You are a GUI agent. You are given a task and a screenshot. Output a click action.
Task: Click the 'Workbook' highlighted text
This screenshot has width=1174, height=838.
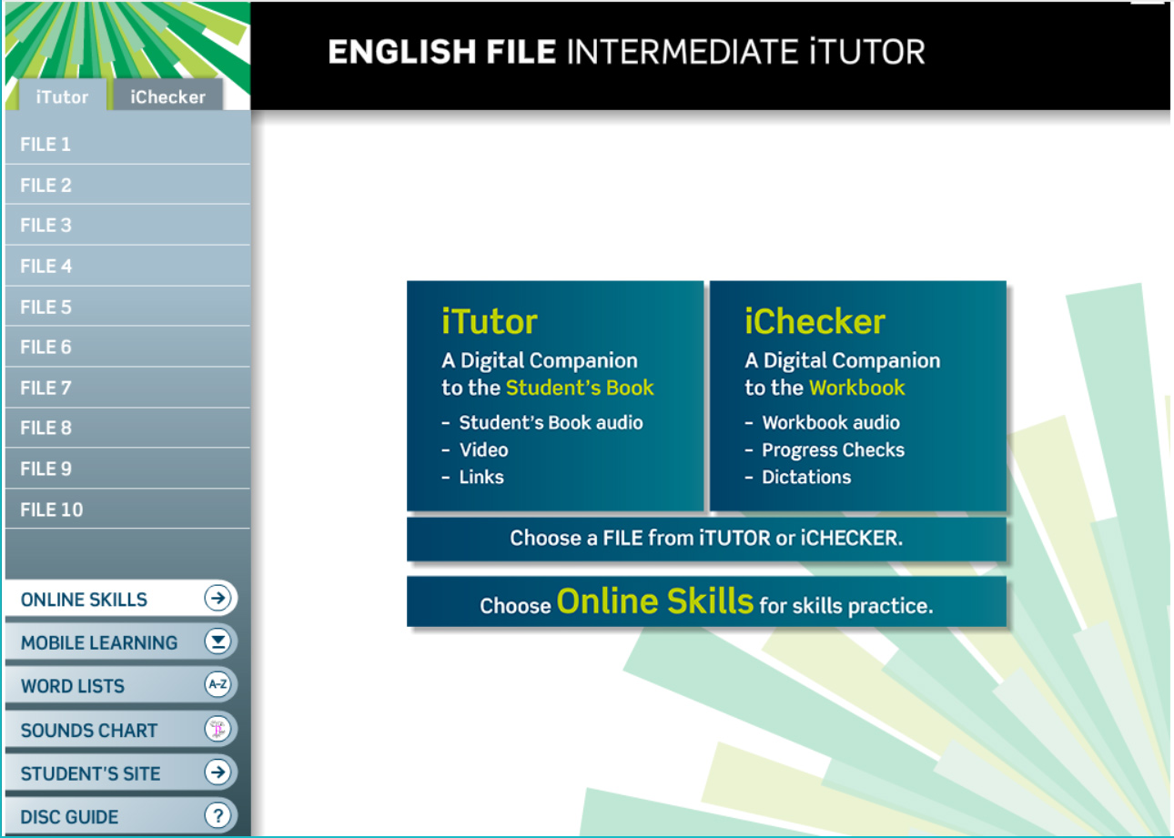pos(856,388)
